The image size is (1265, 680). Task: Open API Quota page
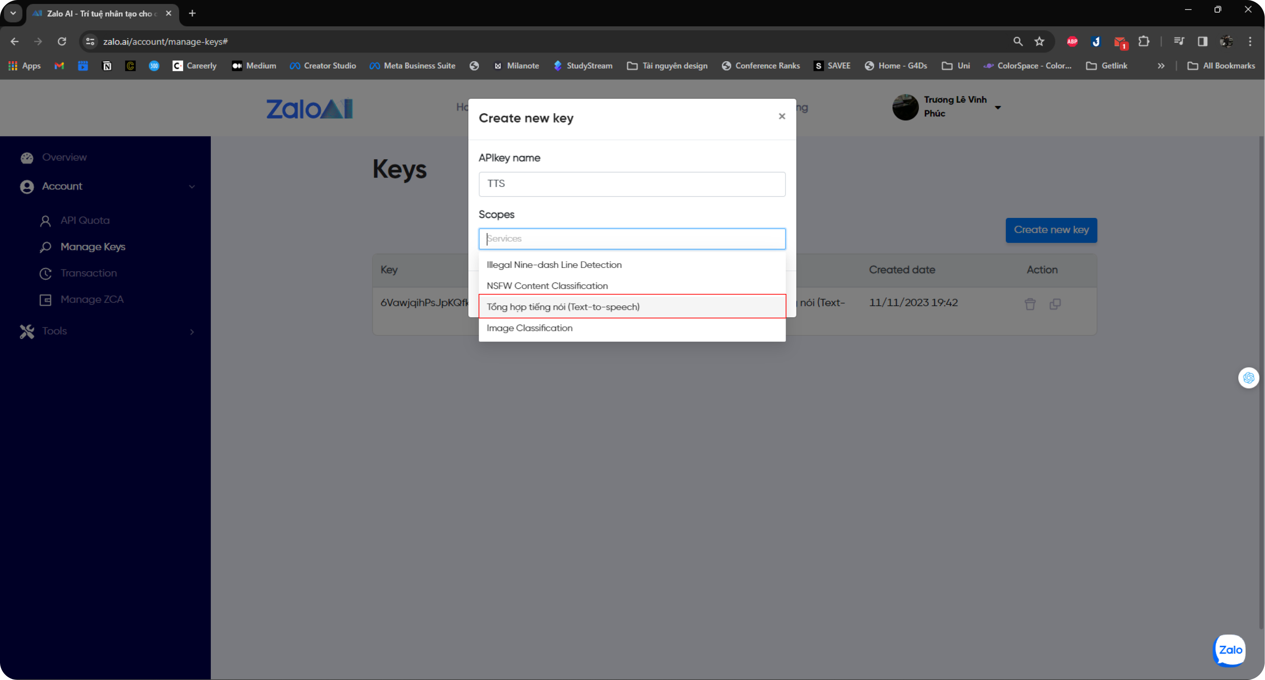(x=85, y=220)
